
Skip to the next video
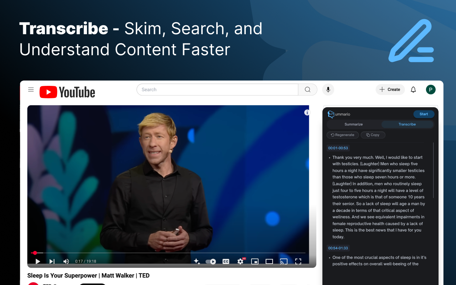pyautogui.click(x=52, y=261)
